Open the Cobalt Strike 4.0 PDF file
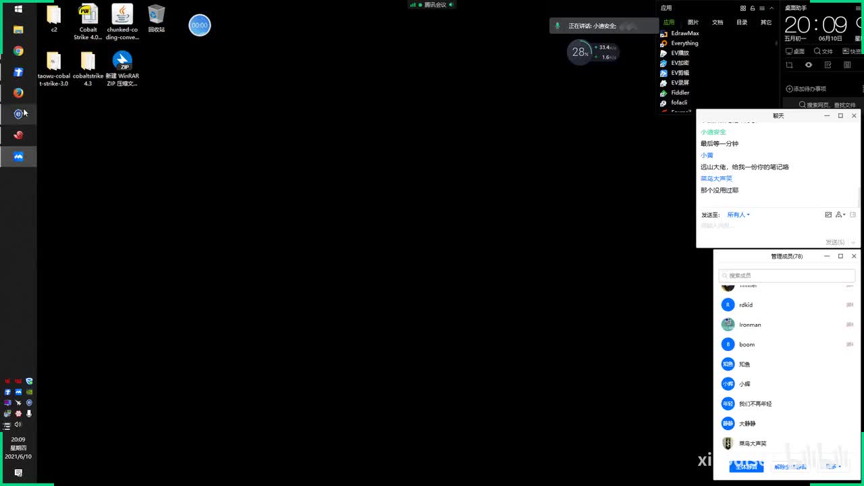The width and height of the screenshot is (864, 486). [x=88, y=22]
